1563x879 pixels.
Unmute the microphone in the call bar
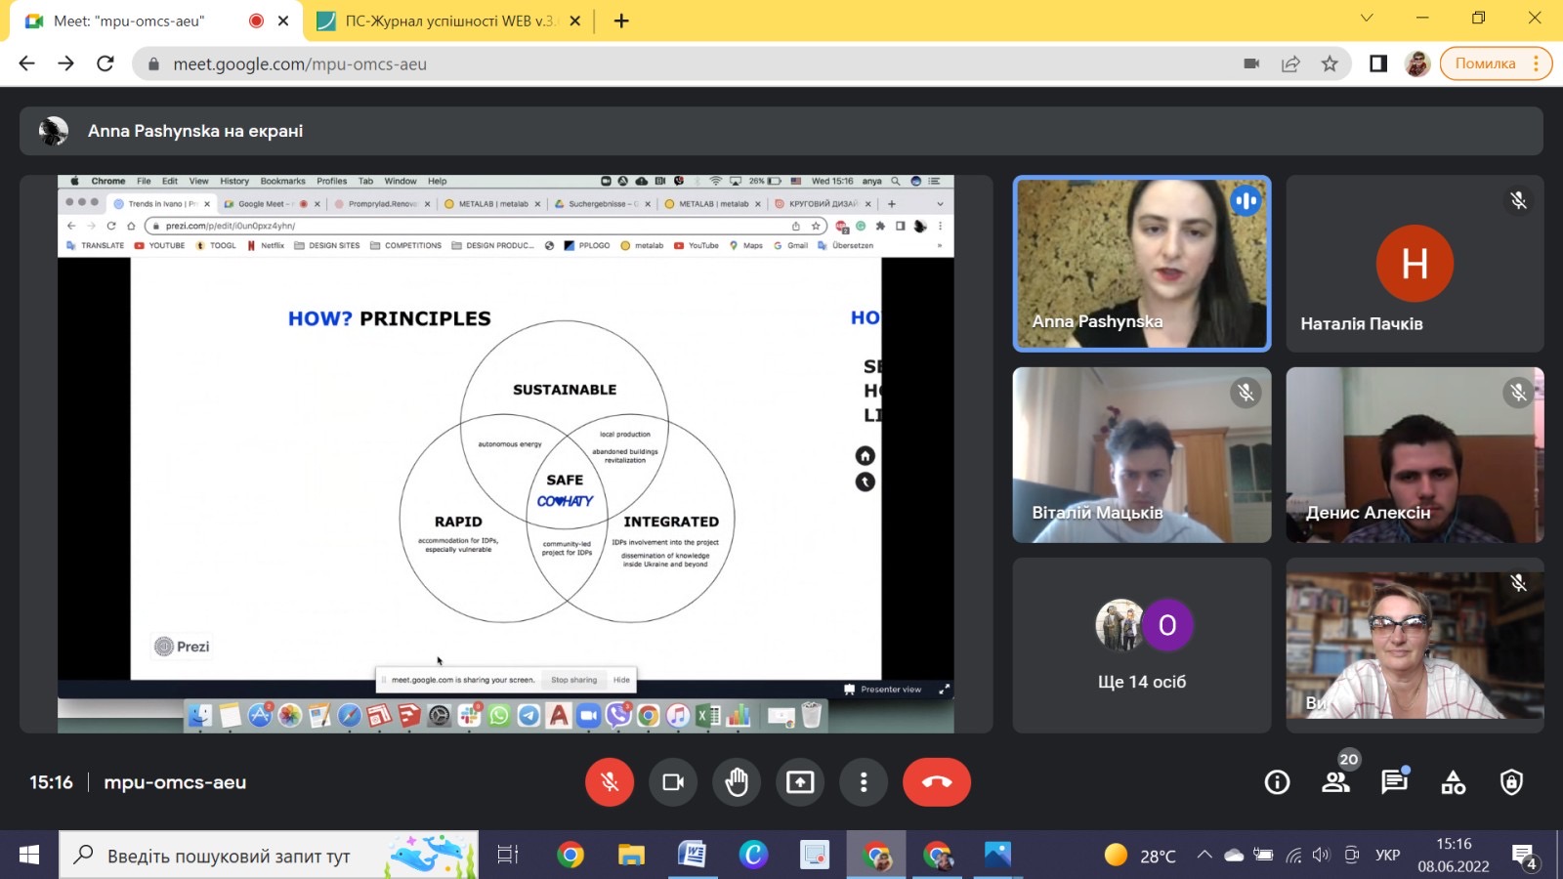[609, 782]
